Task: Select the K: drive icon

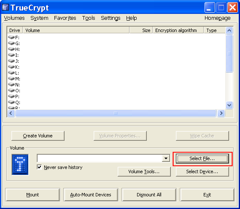Action: tap(11, 67)
